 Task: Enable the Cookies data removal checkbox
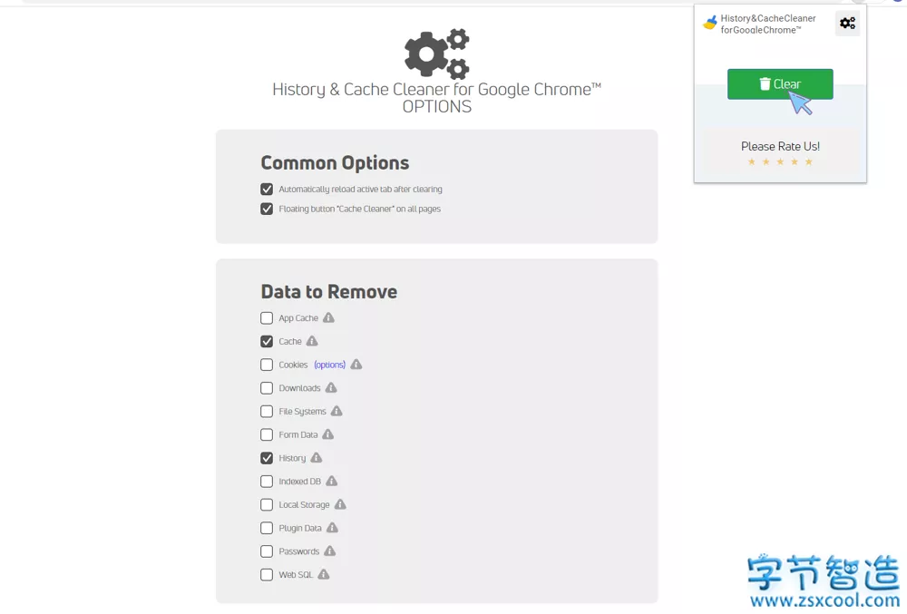[x=267, y=365]
